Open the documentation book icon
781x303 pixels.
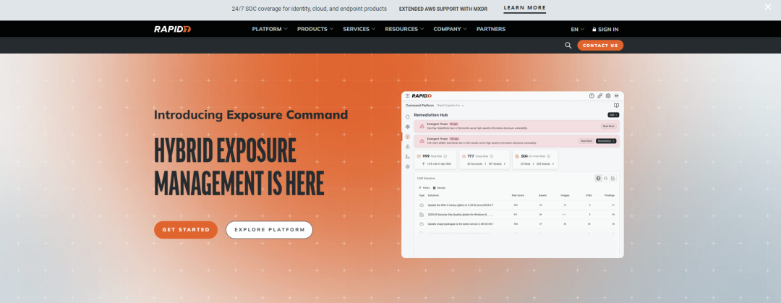[616, 105]
